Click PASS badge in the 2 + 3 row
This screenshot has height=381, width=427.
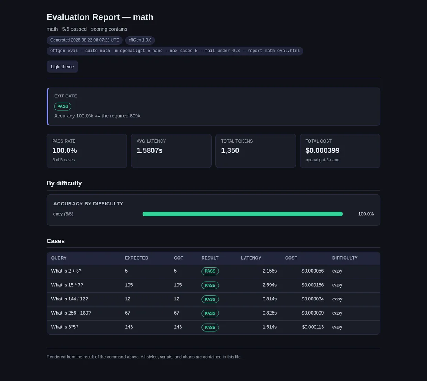coord(210,271)
